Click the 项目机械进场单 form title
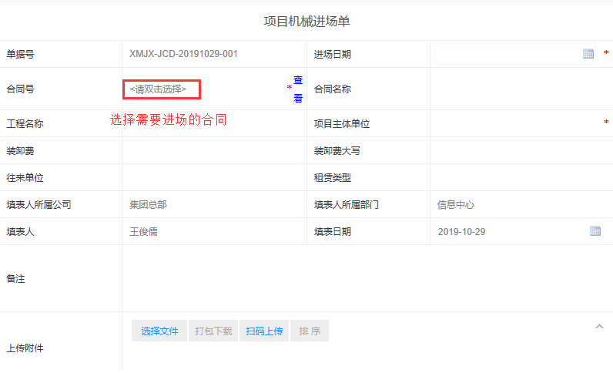 pyautogui.click(x=306, y=21)
